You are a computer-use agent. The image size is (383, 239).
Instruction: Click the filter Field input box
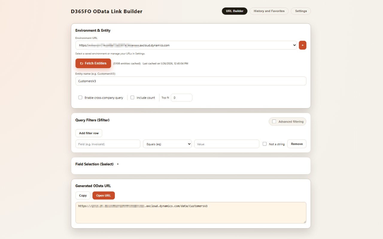pos(108,144)
